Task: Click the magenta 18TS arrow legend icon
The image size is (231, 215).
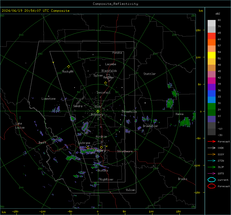Action: pyautogui.click(x=211, y=174)
